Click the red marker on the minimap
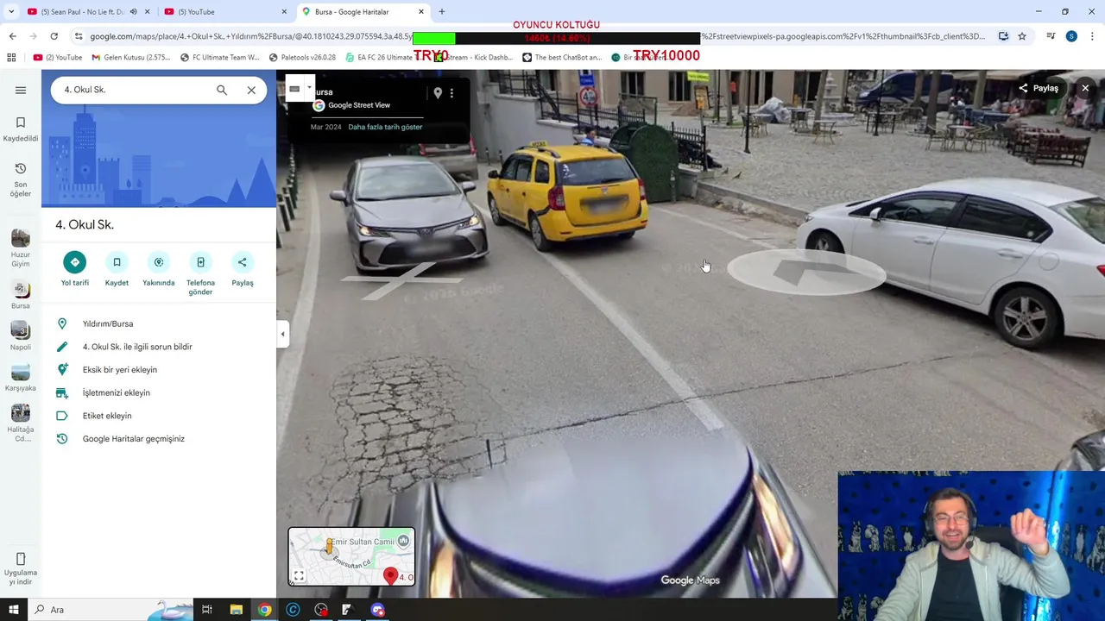Image resolution: width=1105 pixels, height=621 pixels. pyautogui.click(x=390, y=576)
